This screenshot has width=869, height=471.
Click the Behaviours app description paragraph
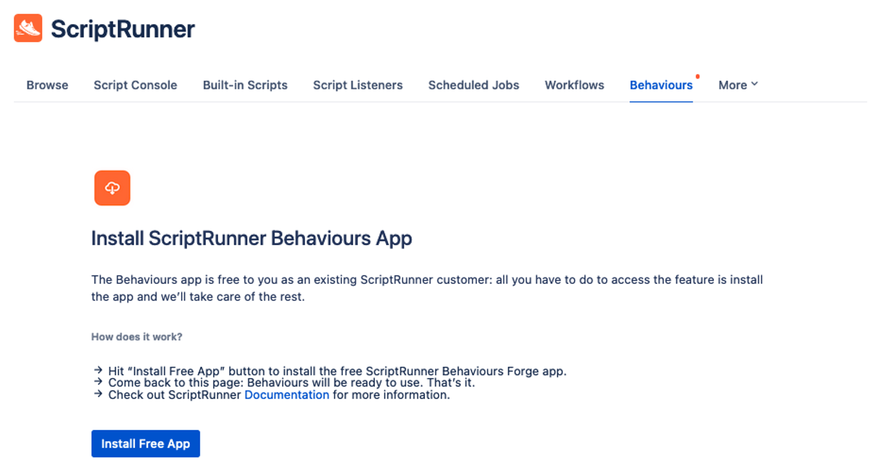(427, 288)
